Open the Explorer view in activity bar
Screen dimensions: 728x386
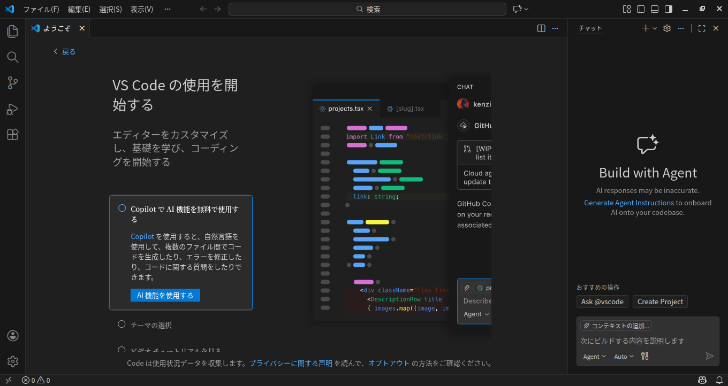[x=12, y=32]
